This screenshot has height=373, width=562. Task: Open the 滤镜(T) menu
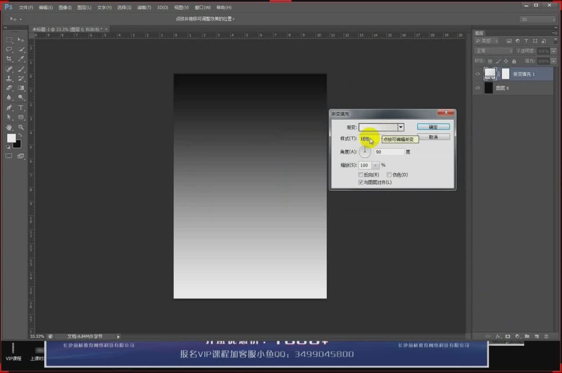point(144,7)
